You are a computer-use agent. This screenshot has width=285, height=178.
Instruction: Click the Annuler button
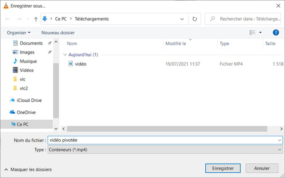pyautogui.click(x=262, y=169)
